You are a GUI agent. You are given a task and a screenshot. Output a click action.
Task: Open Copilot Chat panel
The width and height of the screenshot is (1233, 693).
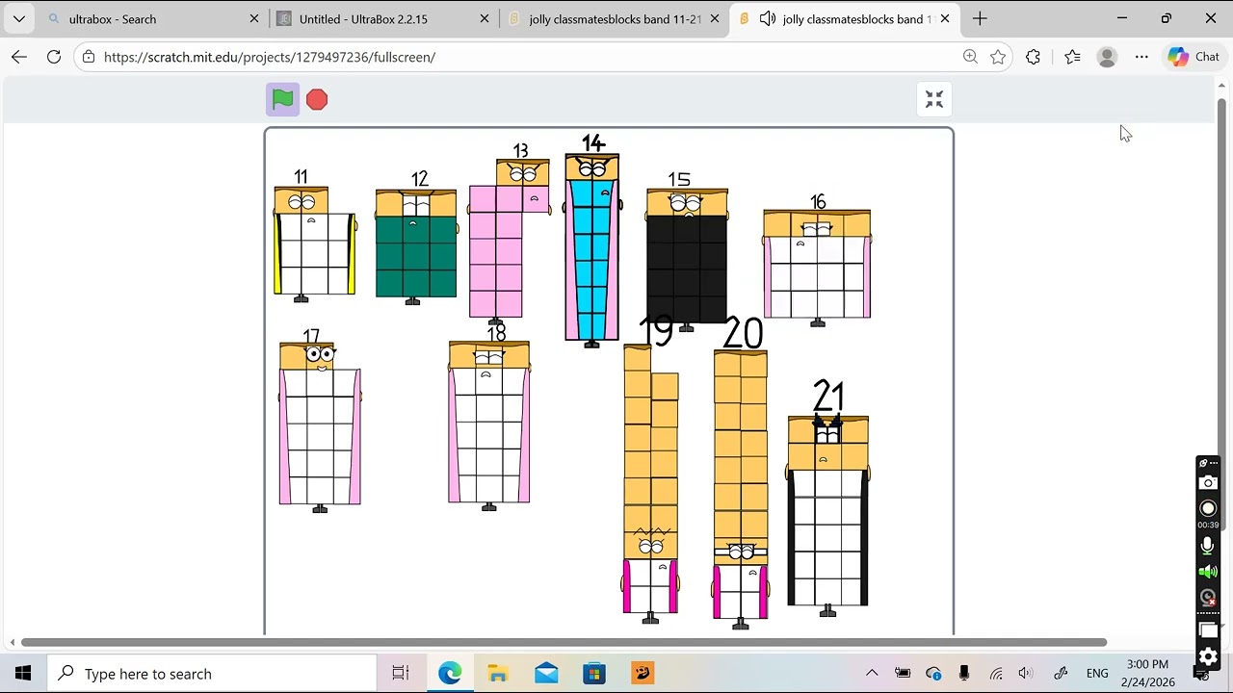click(x=1194, y=57)
